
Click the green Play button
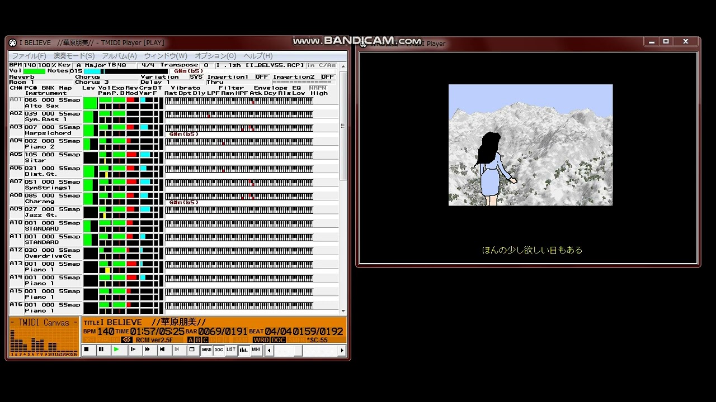[x=116, y=350]
